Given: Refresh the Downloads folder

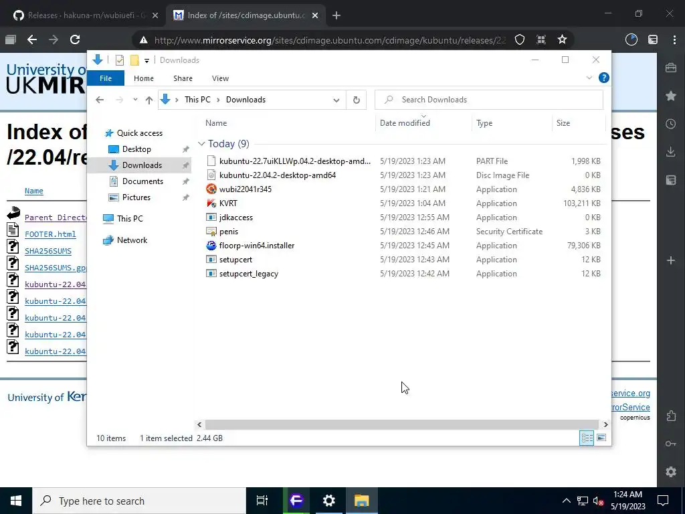Looking at the screenshot, I should (x=356, y=100).
